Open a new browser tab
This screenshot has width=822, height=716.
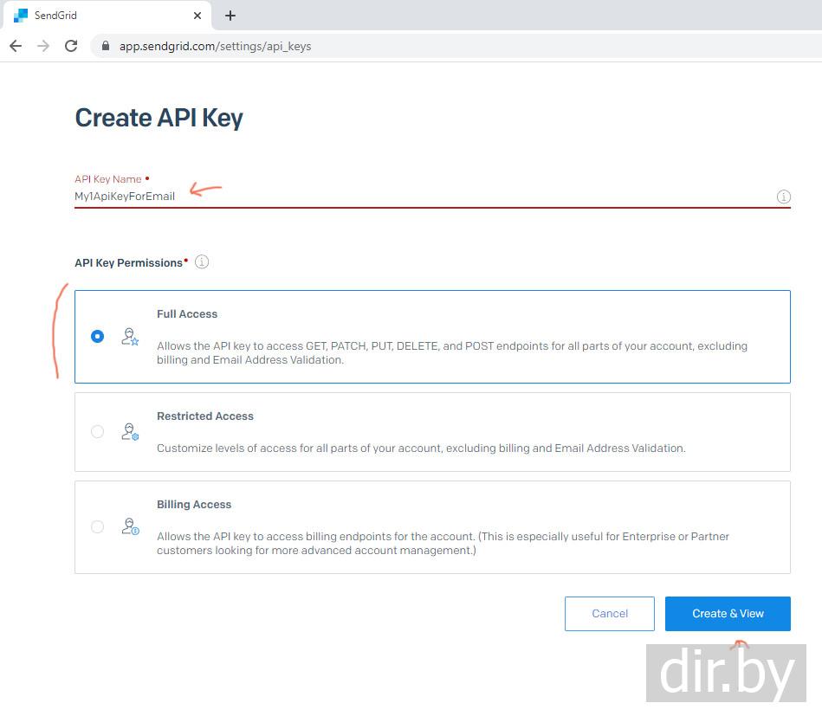[x=230, y=16]
